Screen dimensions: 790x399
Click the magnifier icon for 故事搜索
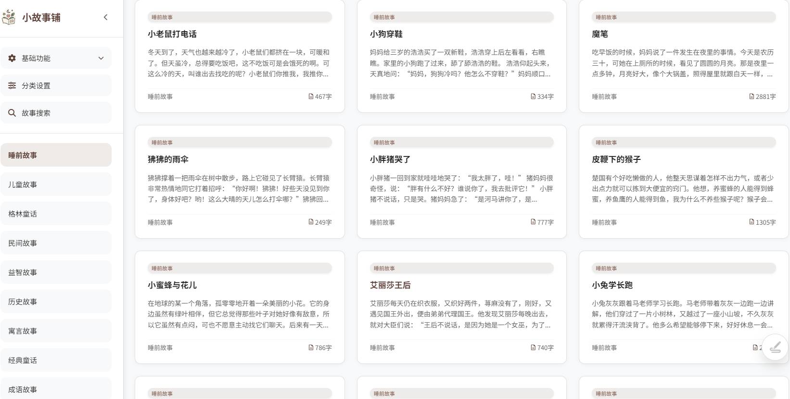tap(12, 113)
